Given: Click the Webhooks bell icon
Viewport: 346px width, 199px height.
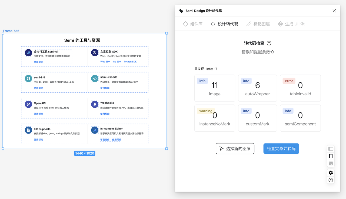Looking at the screenshot, I should [x=95, y=104].
